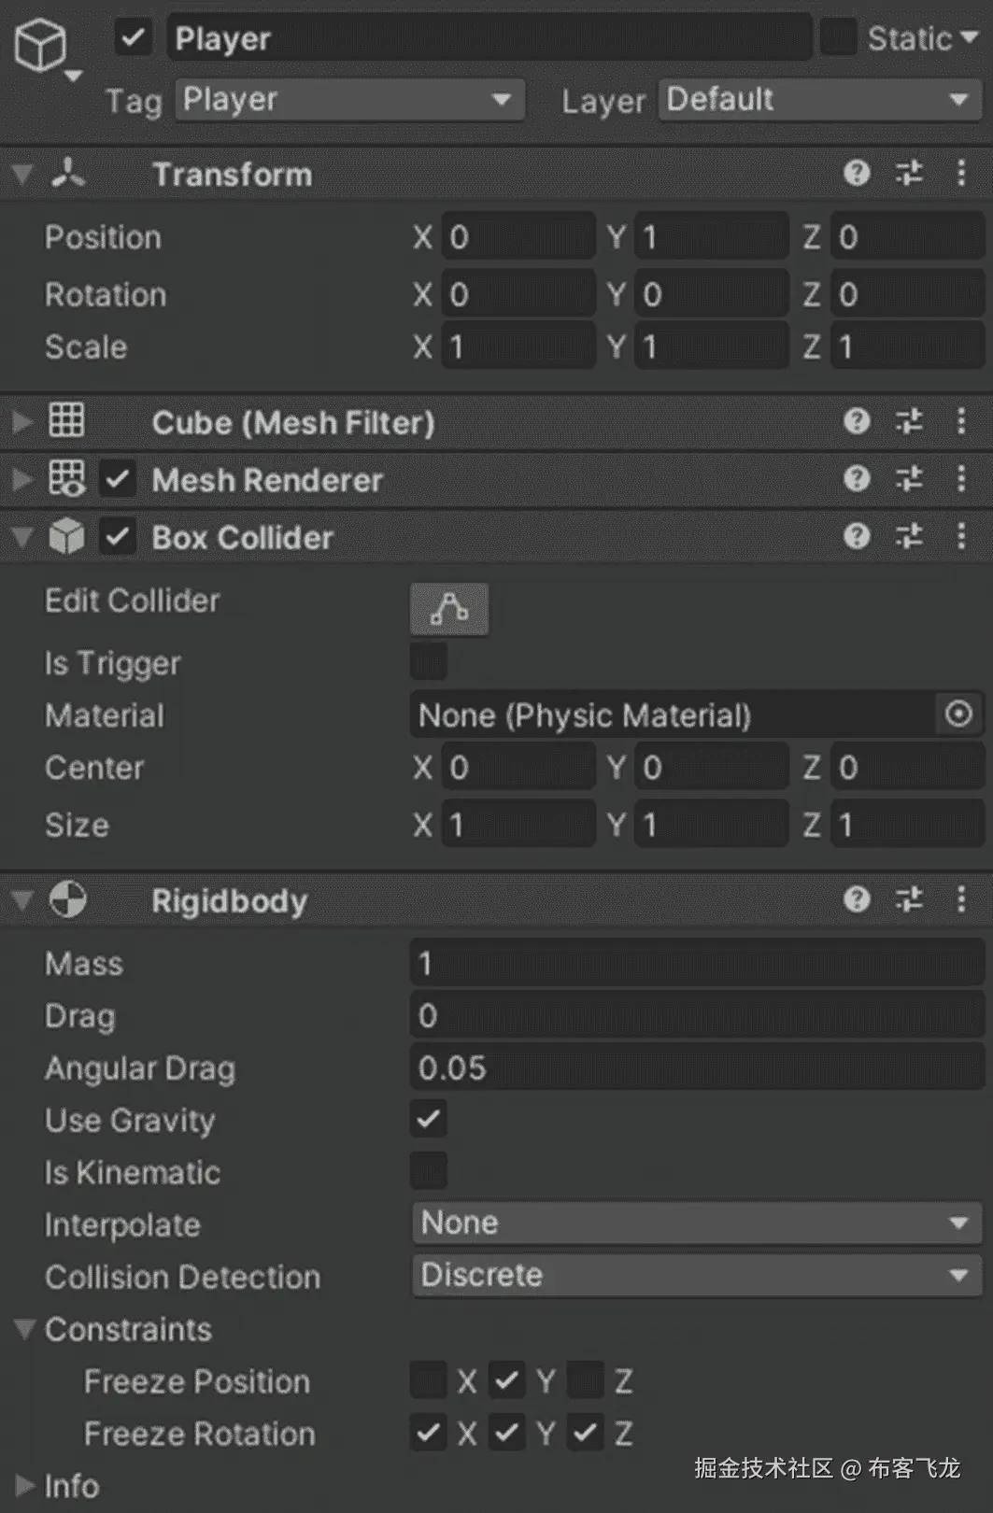Disable the Use Gravity checkbox
The image size is (993, 1513).
[429, 1119]
